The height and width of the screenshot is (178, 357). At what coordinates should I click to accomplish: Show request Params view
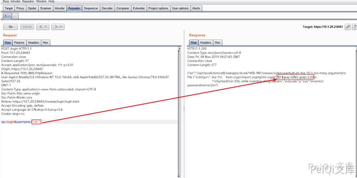tap(19, 42)
